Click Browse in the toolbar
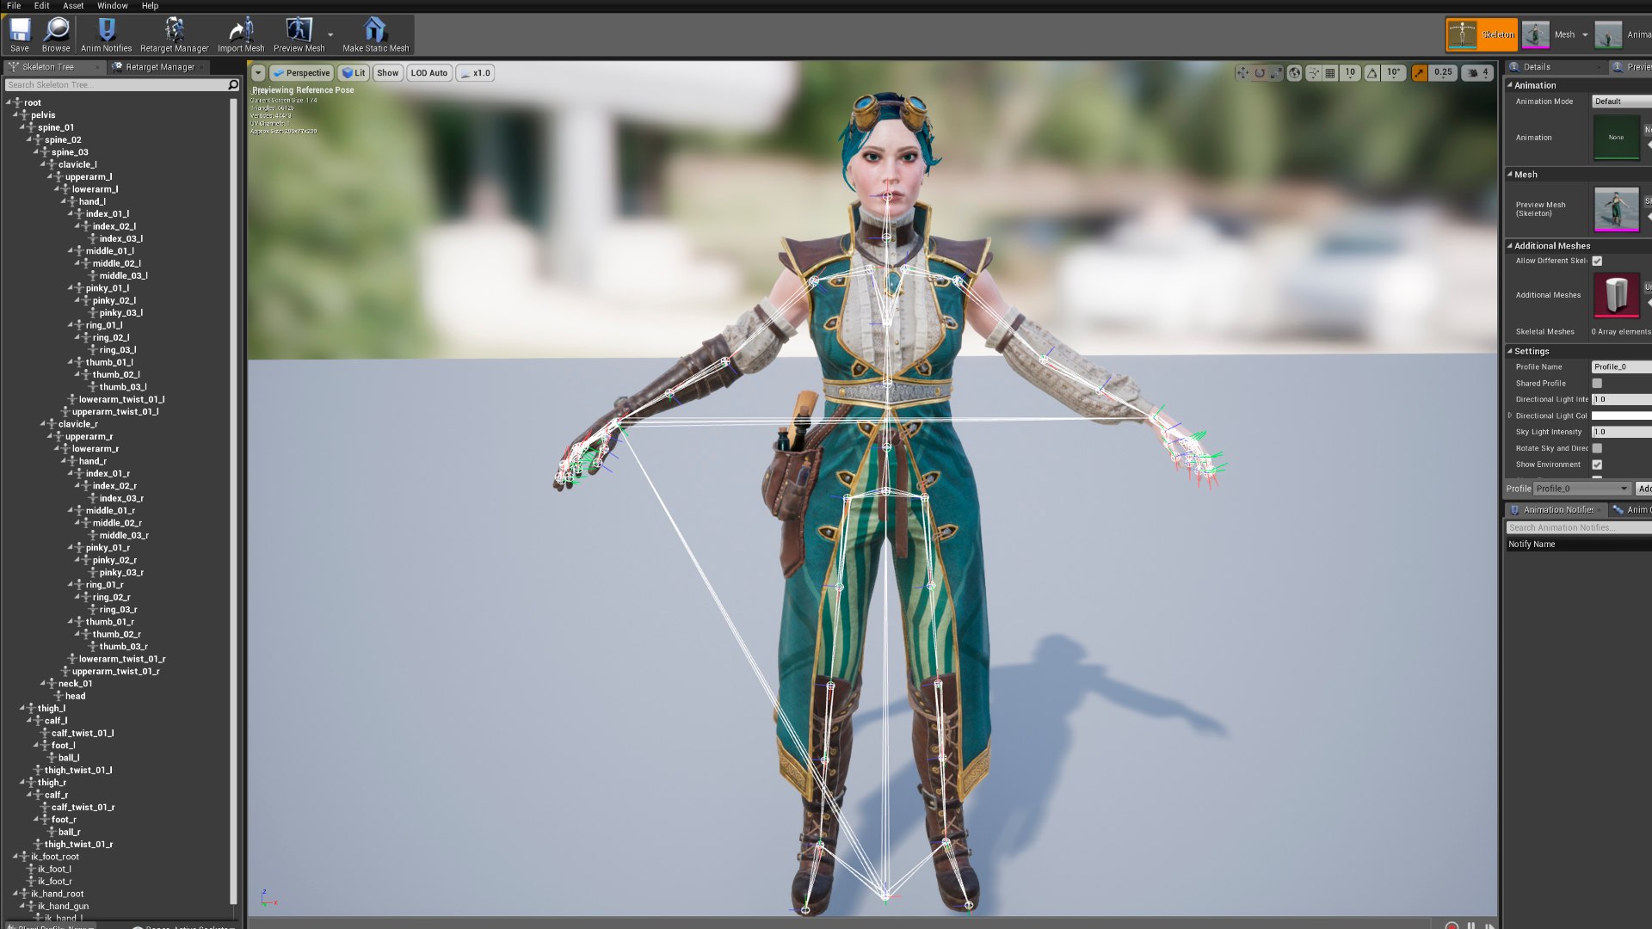Screen dimensions: 1652x929 56,34
